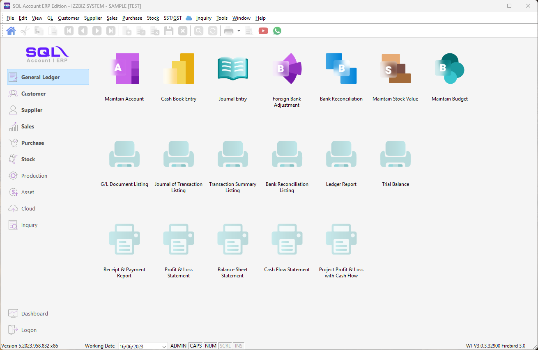Select General Ledger in sidebar

click(x=48, y=77)
